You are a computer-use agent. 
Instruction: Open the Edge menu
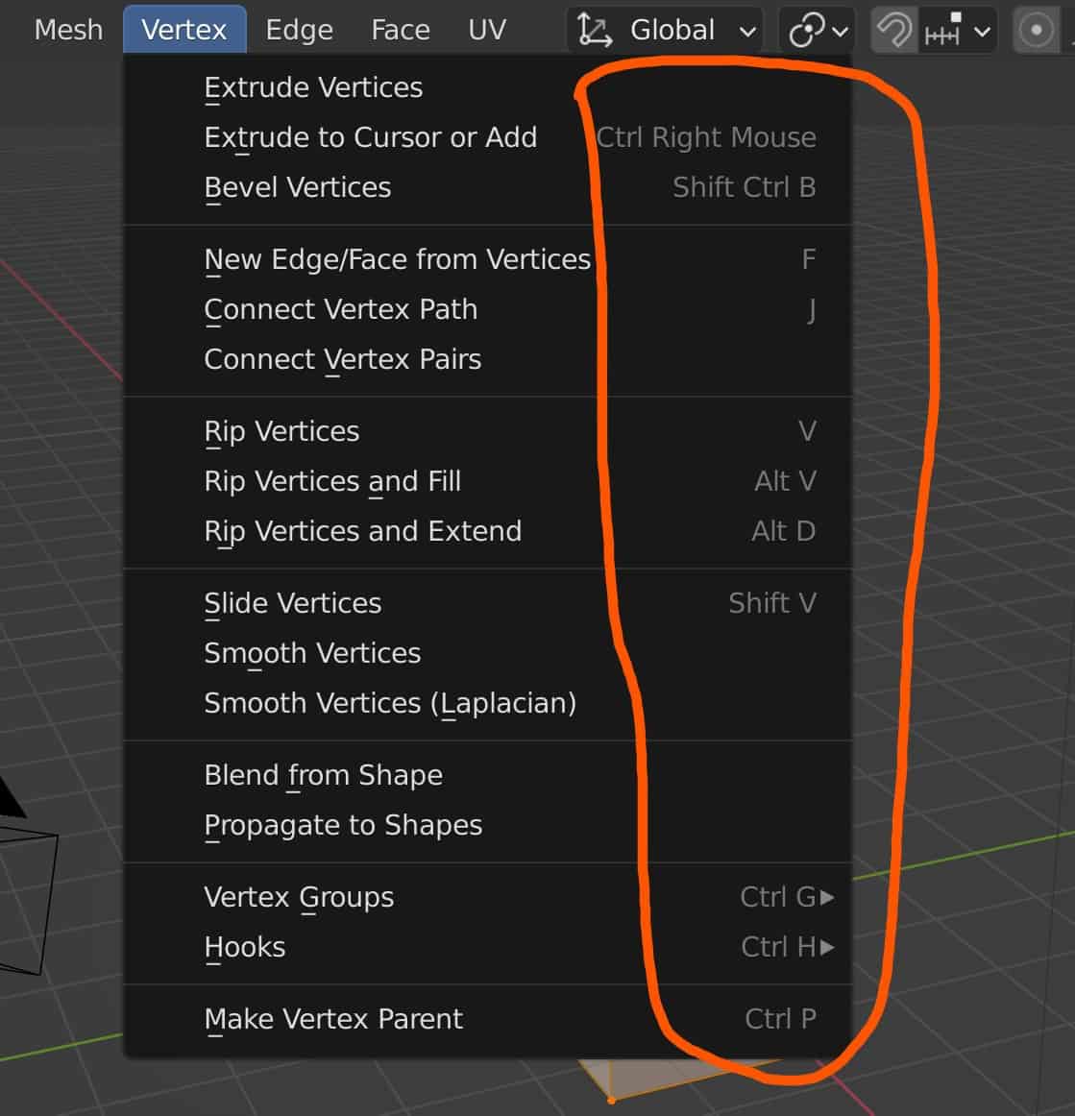(x=299, y=31)
